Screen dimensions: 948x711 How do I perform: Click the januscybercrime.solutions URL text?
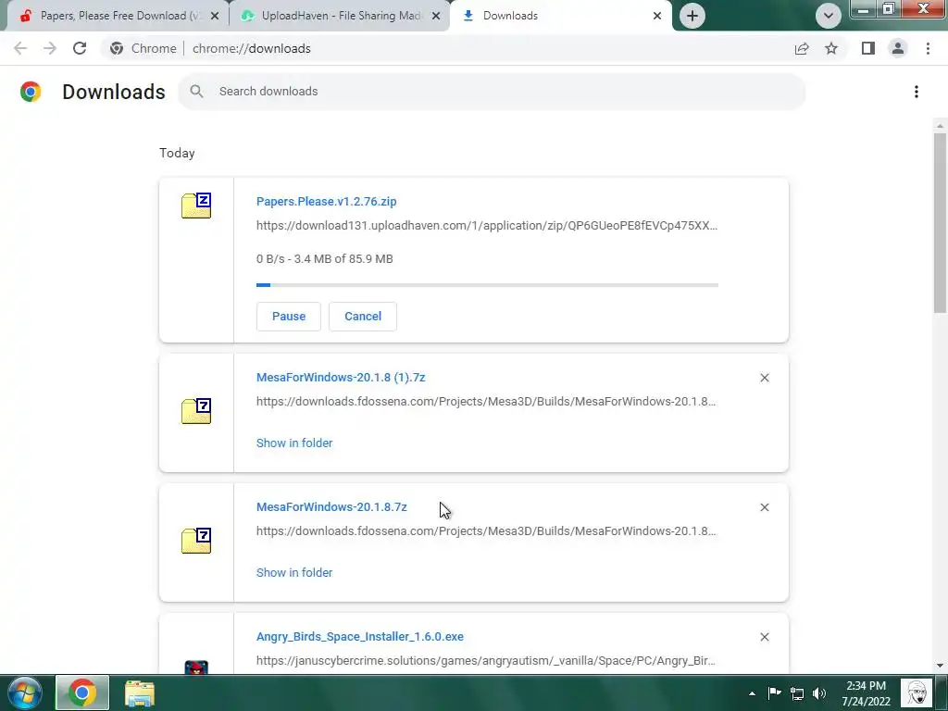tap(485, 661)
